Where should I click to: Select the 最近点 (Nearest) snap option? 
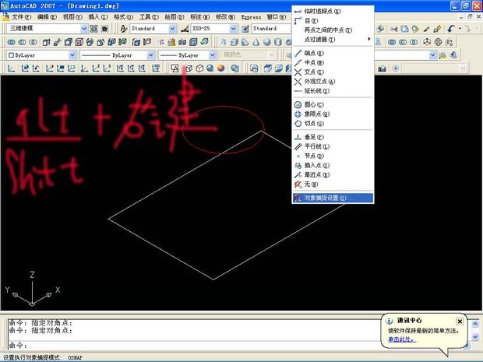tap(316, 174)
